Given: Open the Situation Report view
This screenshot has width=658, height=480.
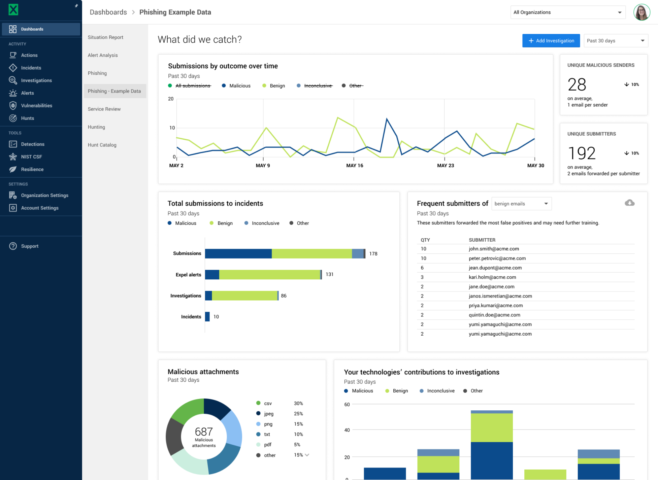Looking at the screenshot, I should click(x=105, y=37).
